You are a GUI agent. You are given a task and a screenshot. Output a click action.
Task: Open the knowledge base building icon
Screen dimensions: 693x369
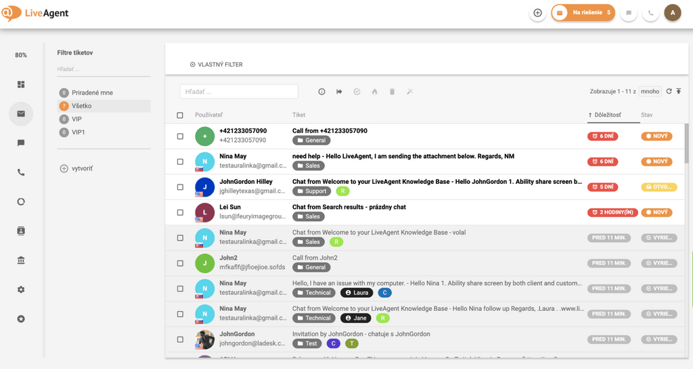(x=21, y=260)
